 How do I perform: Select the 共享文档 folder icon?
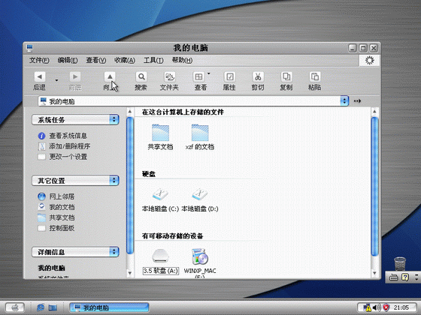[160, 133]
